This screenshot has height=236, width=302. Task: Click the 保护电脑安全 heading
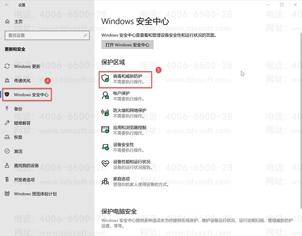[119, 211]
